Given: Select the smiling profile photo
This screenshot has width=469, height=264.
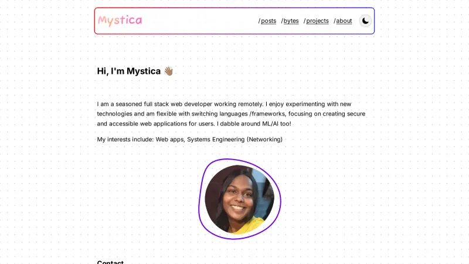Looking at the screenshot, I should coord(239,199).
